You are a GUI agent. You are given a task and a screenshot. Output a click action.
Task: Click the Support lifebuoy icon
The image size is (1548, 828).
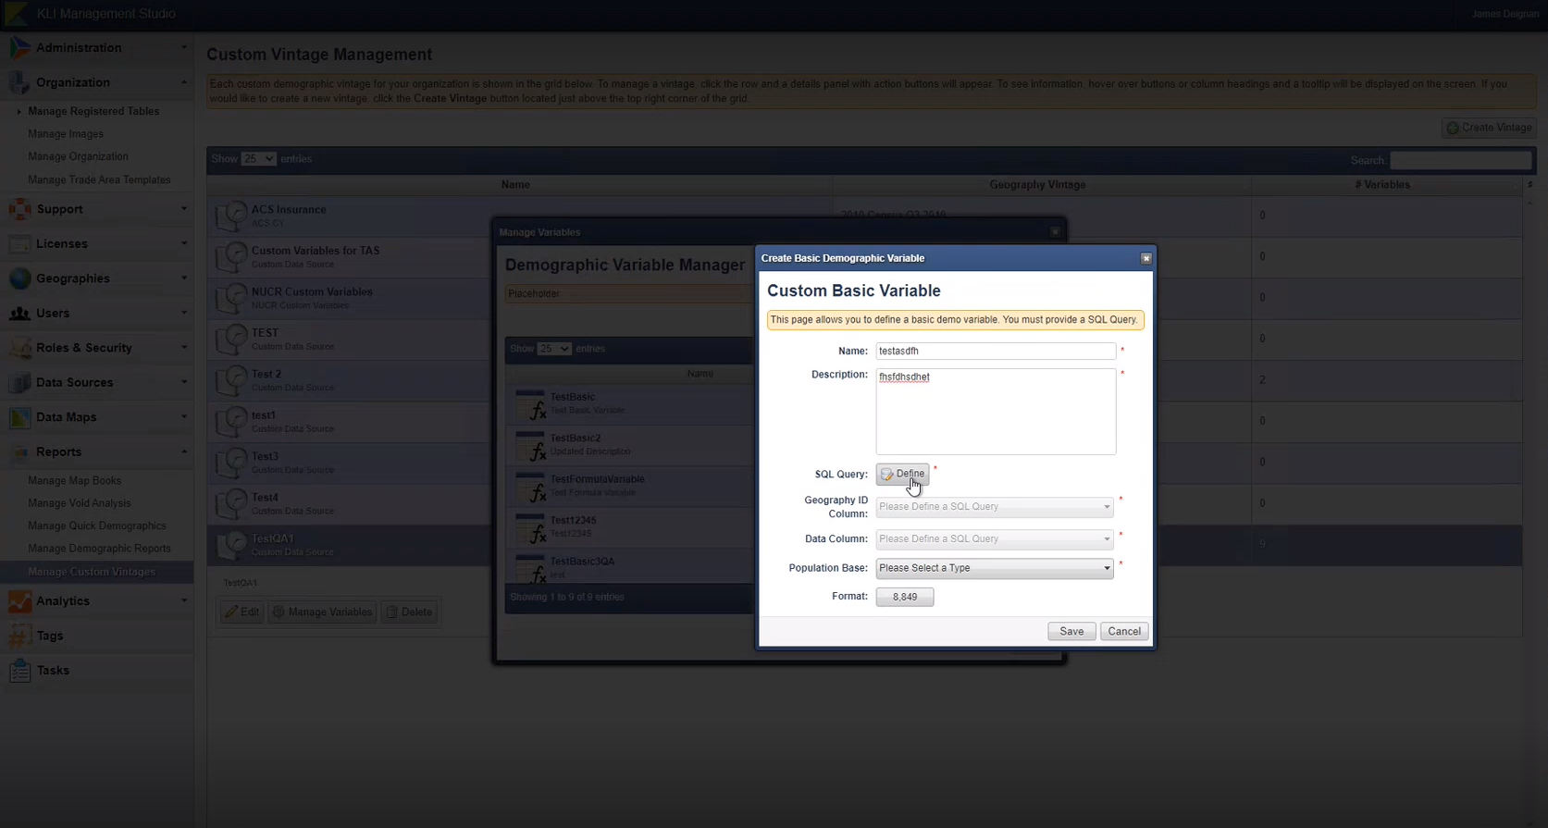19,209
